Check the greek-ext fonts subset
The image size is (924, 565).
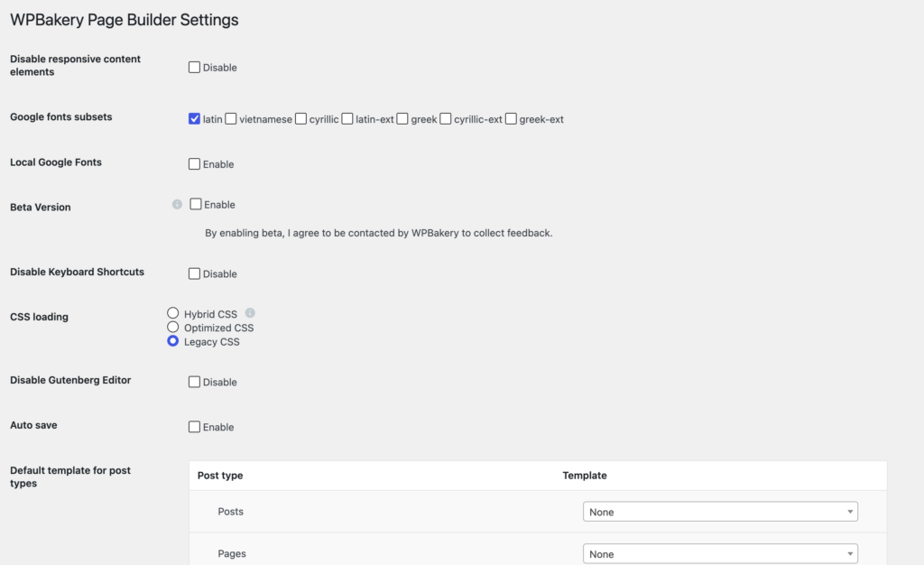[511, 118]
